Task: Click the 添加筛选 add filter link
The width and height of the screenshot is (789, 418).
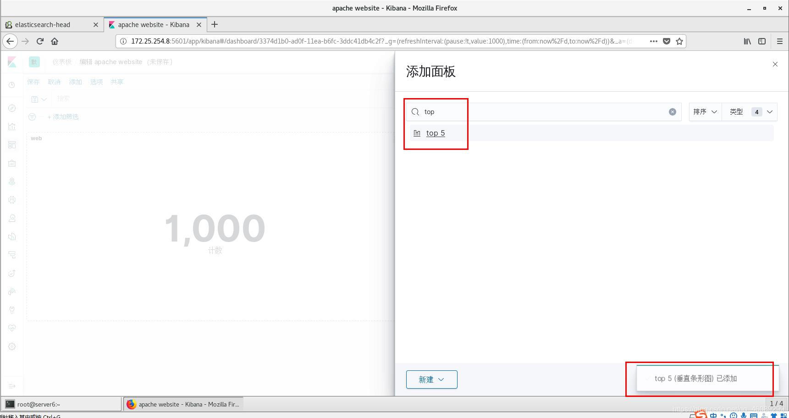Action: [63, 117]
